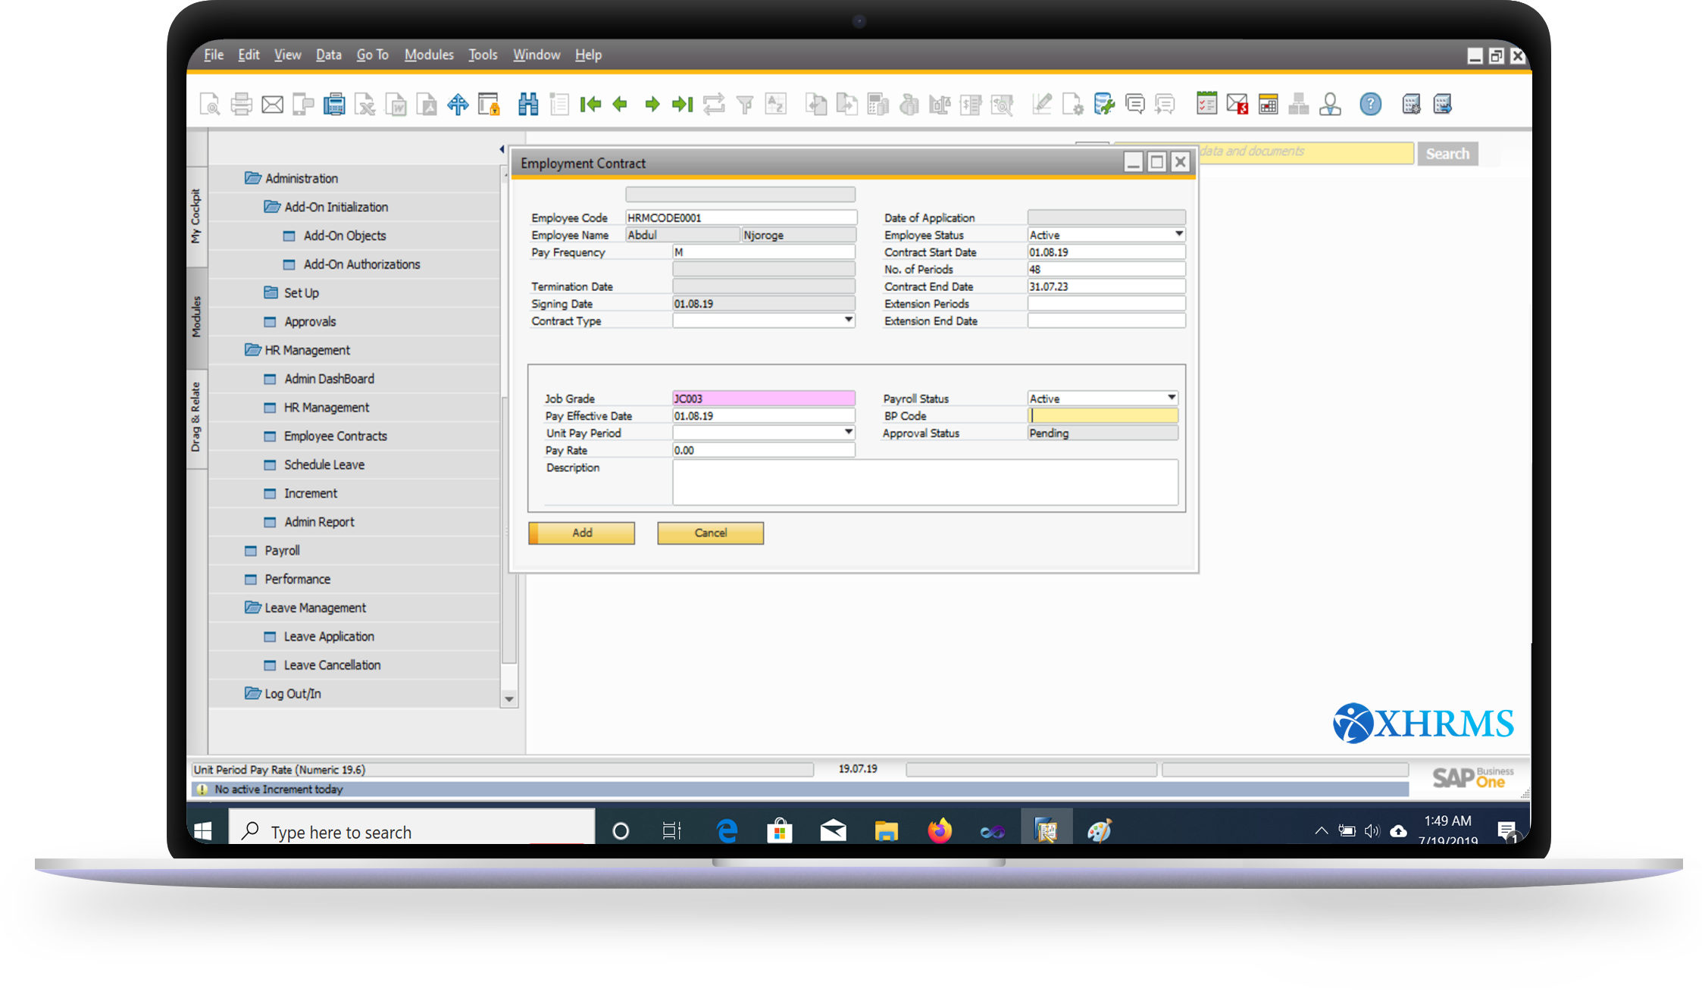Viewport: 1702px width, 991px height.
Task: Click the Send Email envelope icon
Action: (272, 105)
